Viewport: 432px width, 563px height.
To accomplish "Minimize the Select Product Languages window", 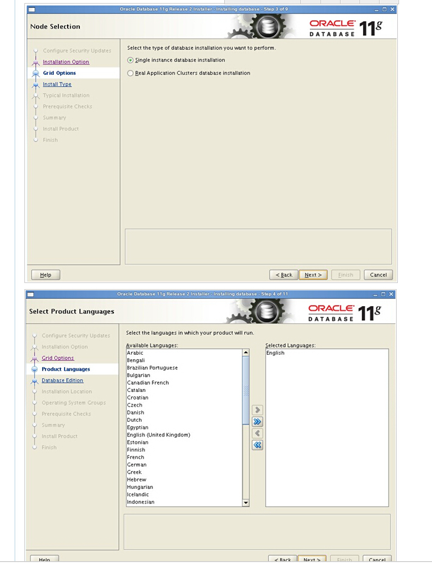I will tap(375, 295).
